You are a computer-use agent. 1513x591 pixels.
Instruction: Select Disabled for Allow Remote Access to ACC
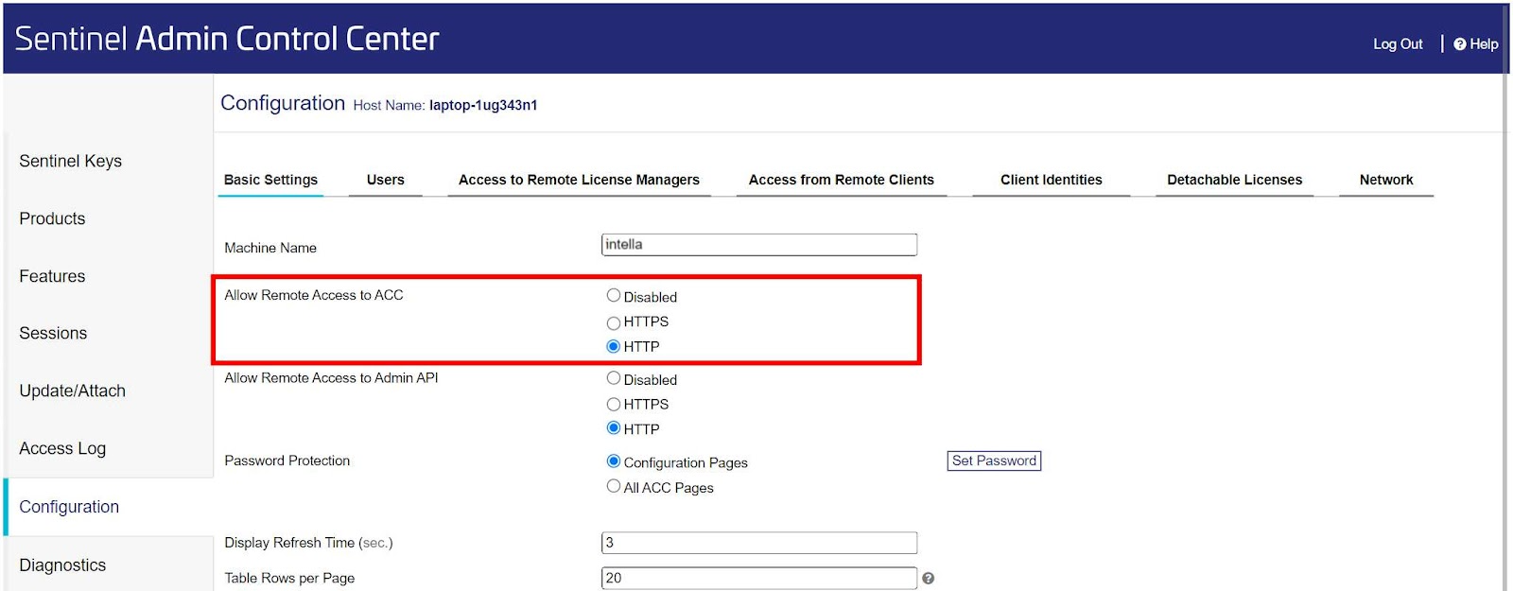pyautogui.click(x=614, y=296)
